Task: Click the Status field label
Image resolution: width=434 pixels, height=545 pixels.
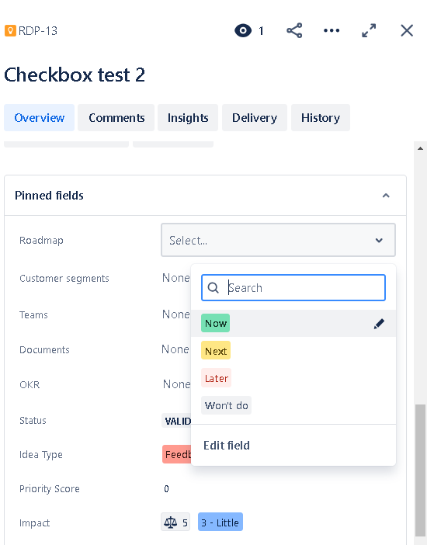Action: click(33, 421)
